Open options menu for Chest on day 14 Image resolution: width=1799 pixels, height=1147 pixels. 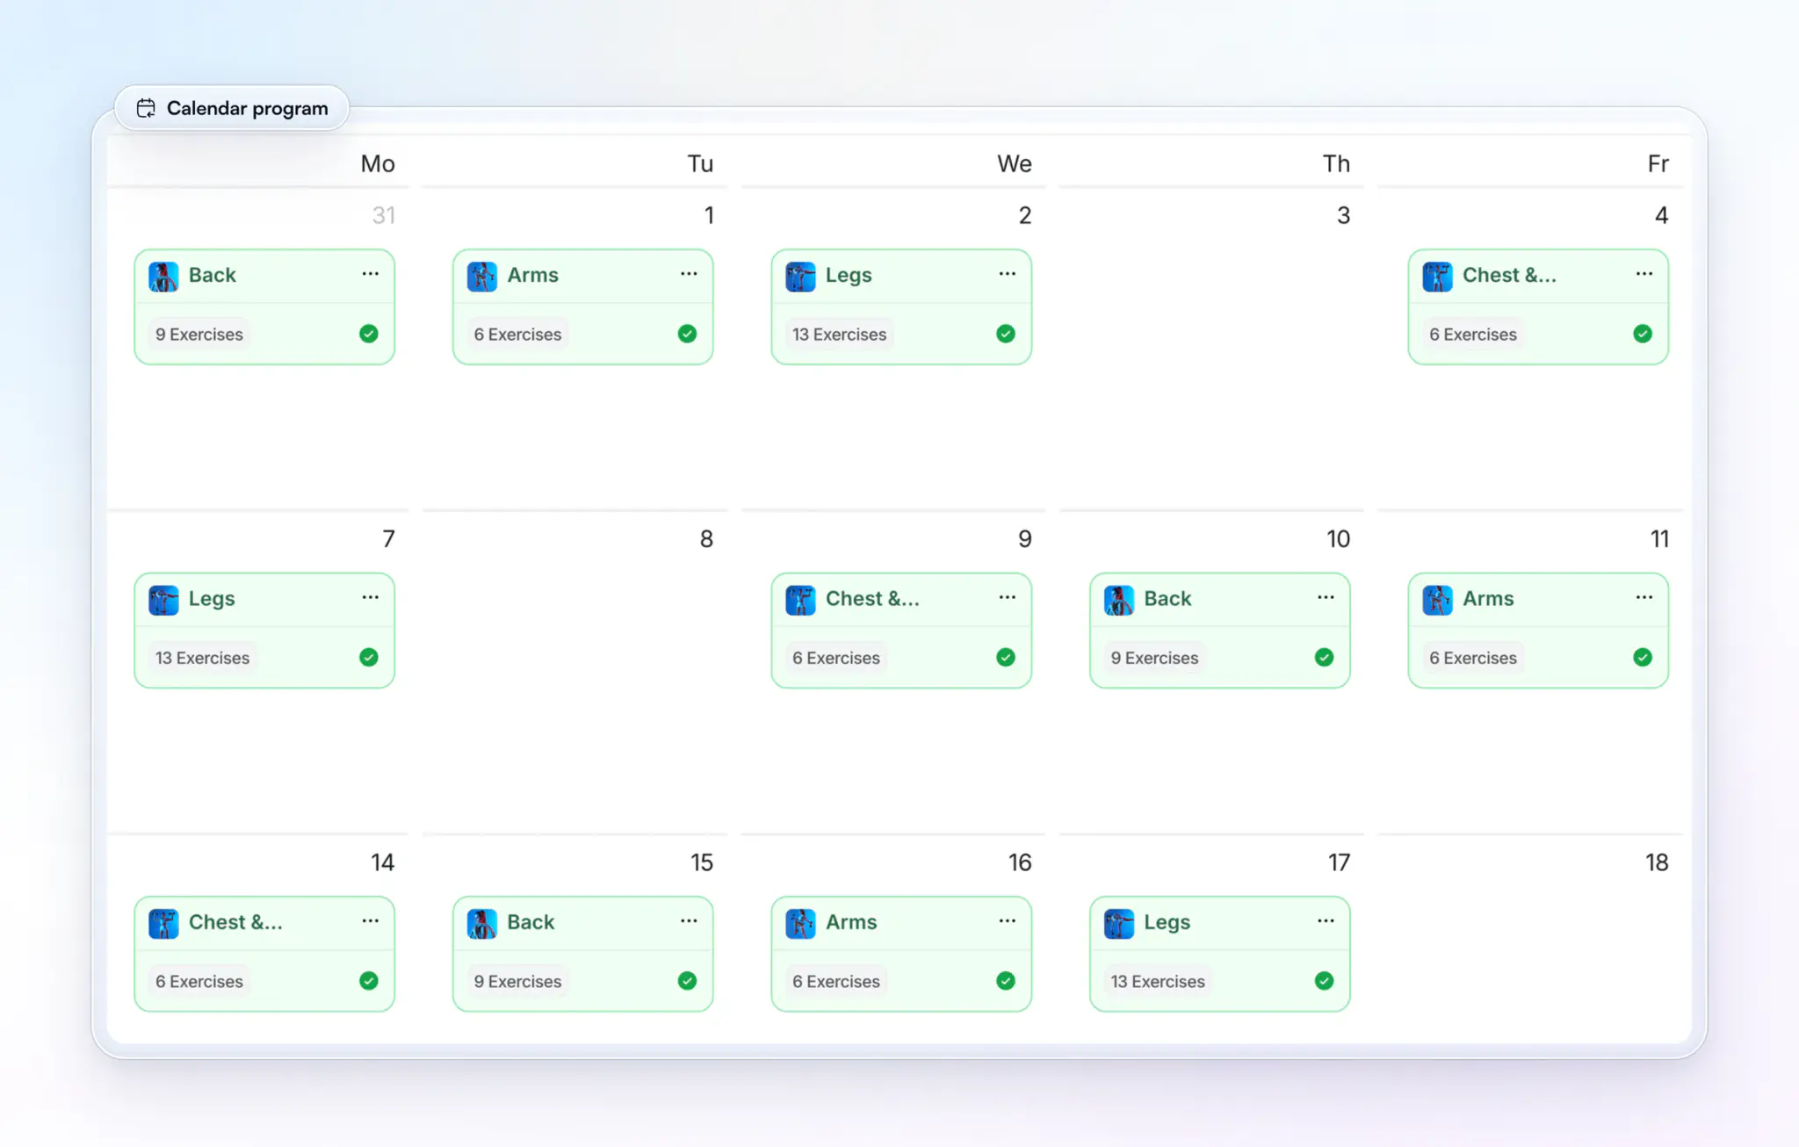click(371, 921)
